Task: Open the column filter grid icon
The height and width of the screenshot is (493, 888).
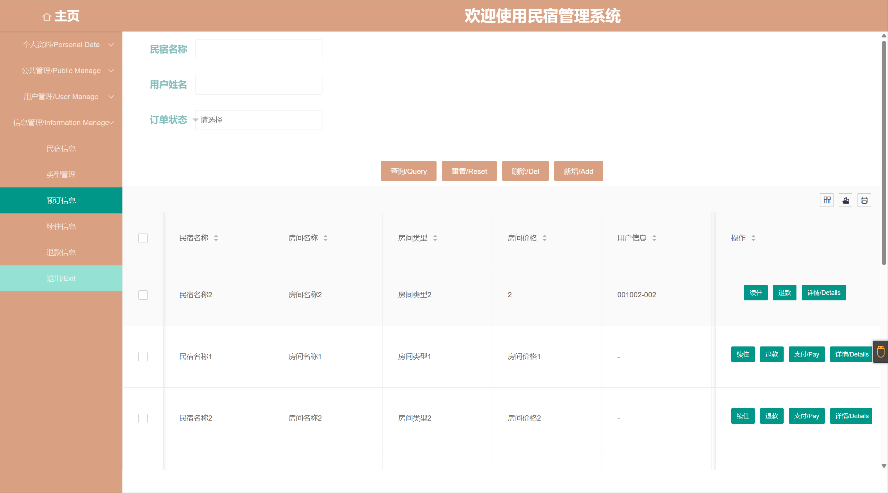Action: pos(827,200)
